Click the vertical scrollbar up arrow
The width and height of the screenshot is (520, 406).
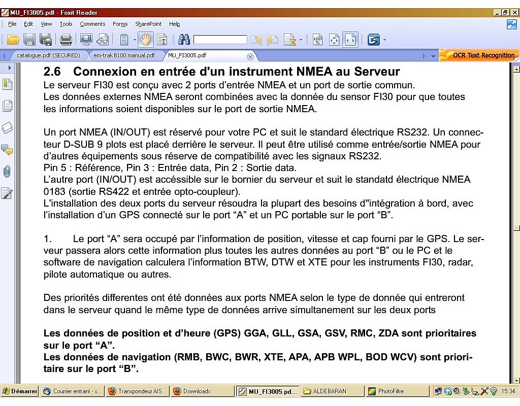click(516, 69)
